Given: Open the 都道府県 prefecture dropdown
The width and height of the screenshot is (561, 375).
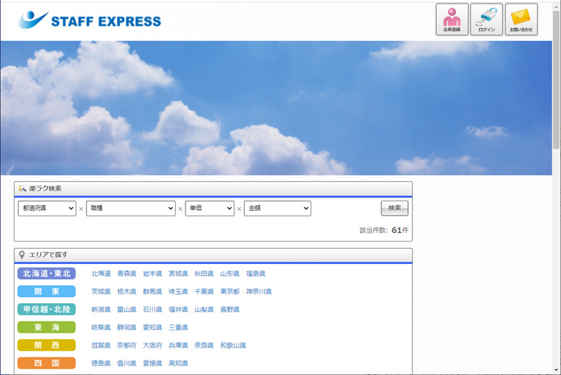Looking at the screenshot, I should click(47, 208).
